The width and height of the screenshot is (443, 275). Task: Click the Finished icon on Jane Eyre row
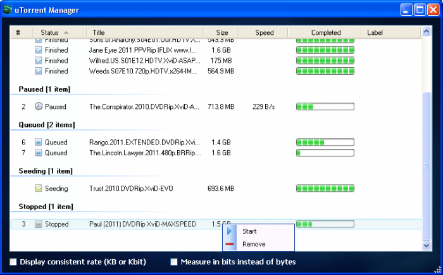point(38,50)
